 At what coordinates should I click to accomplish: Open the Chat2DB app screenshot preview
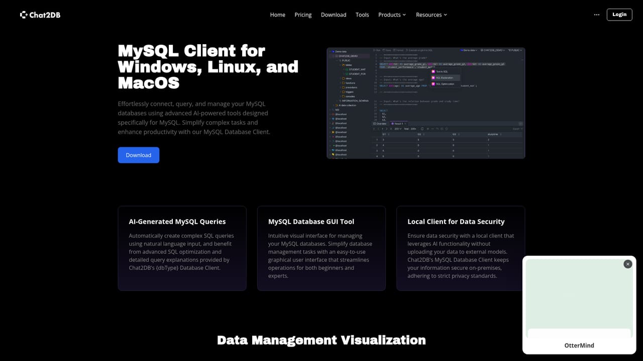point(426,103)
